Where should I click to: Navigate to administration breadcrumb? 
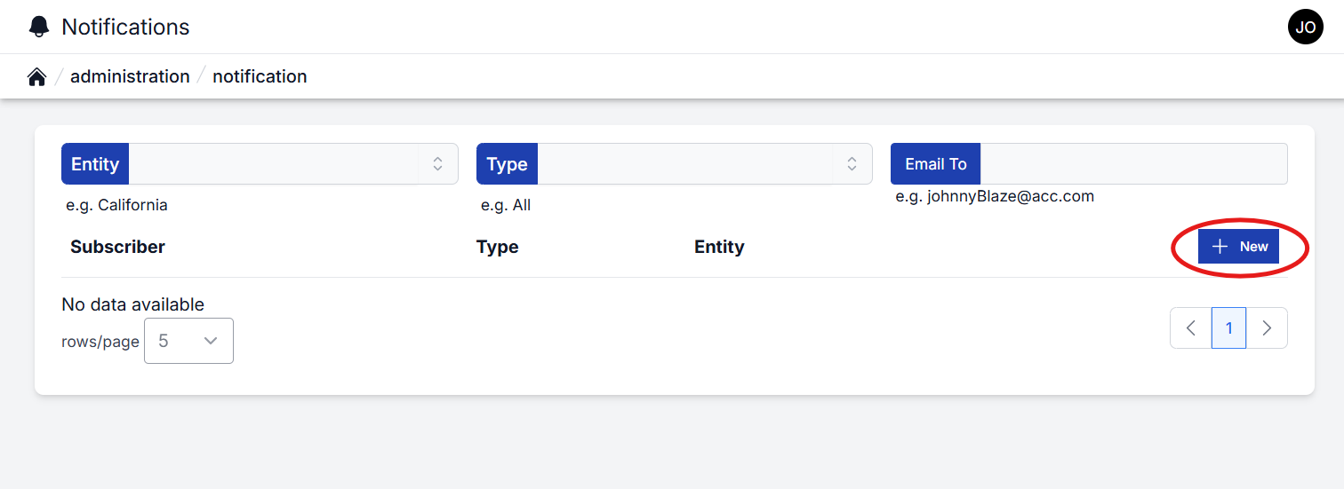pyautogui.click(x=130, y=77)
